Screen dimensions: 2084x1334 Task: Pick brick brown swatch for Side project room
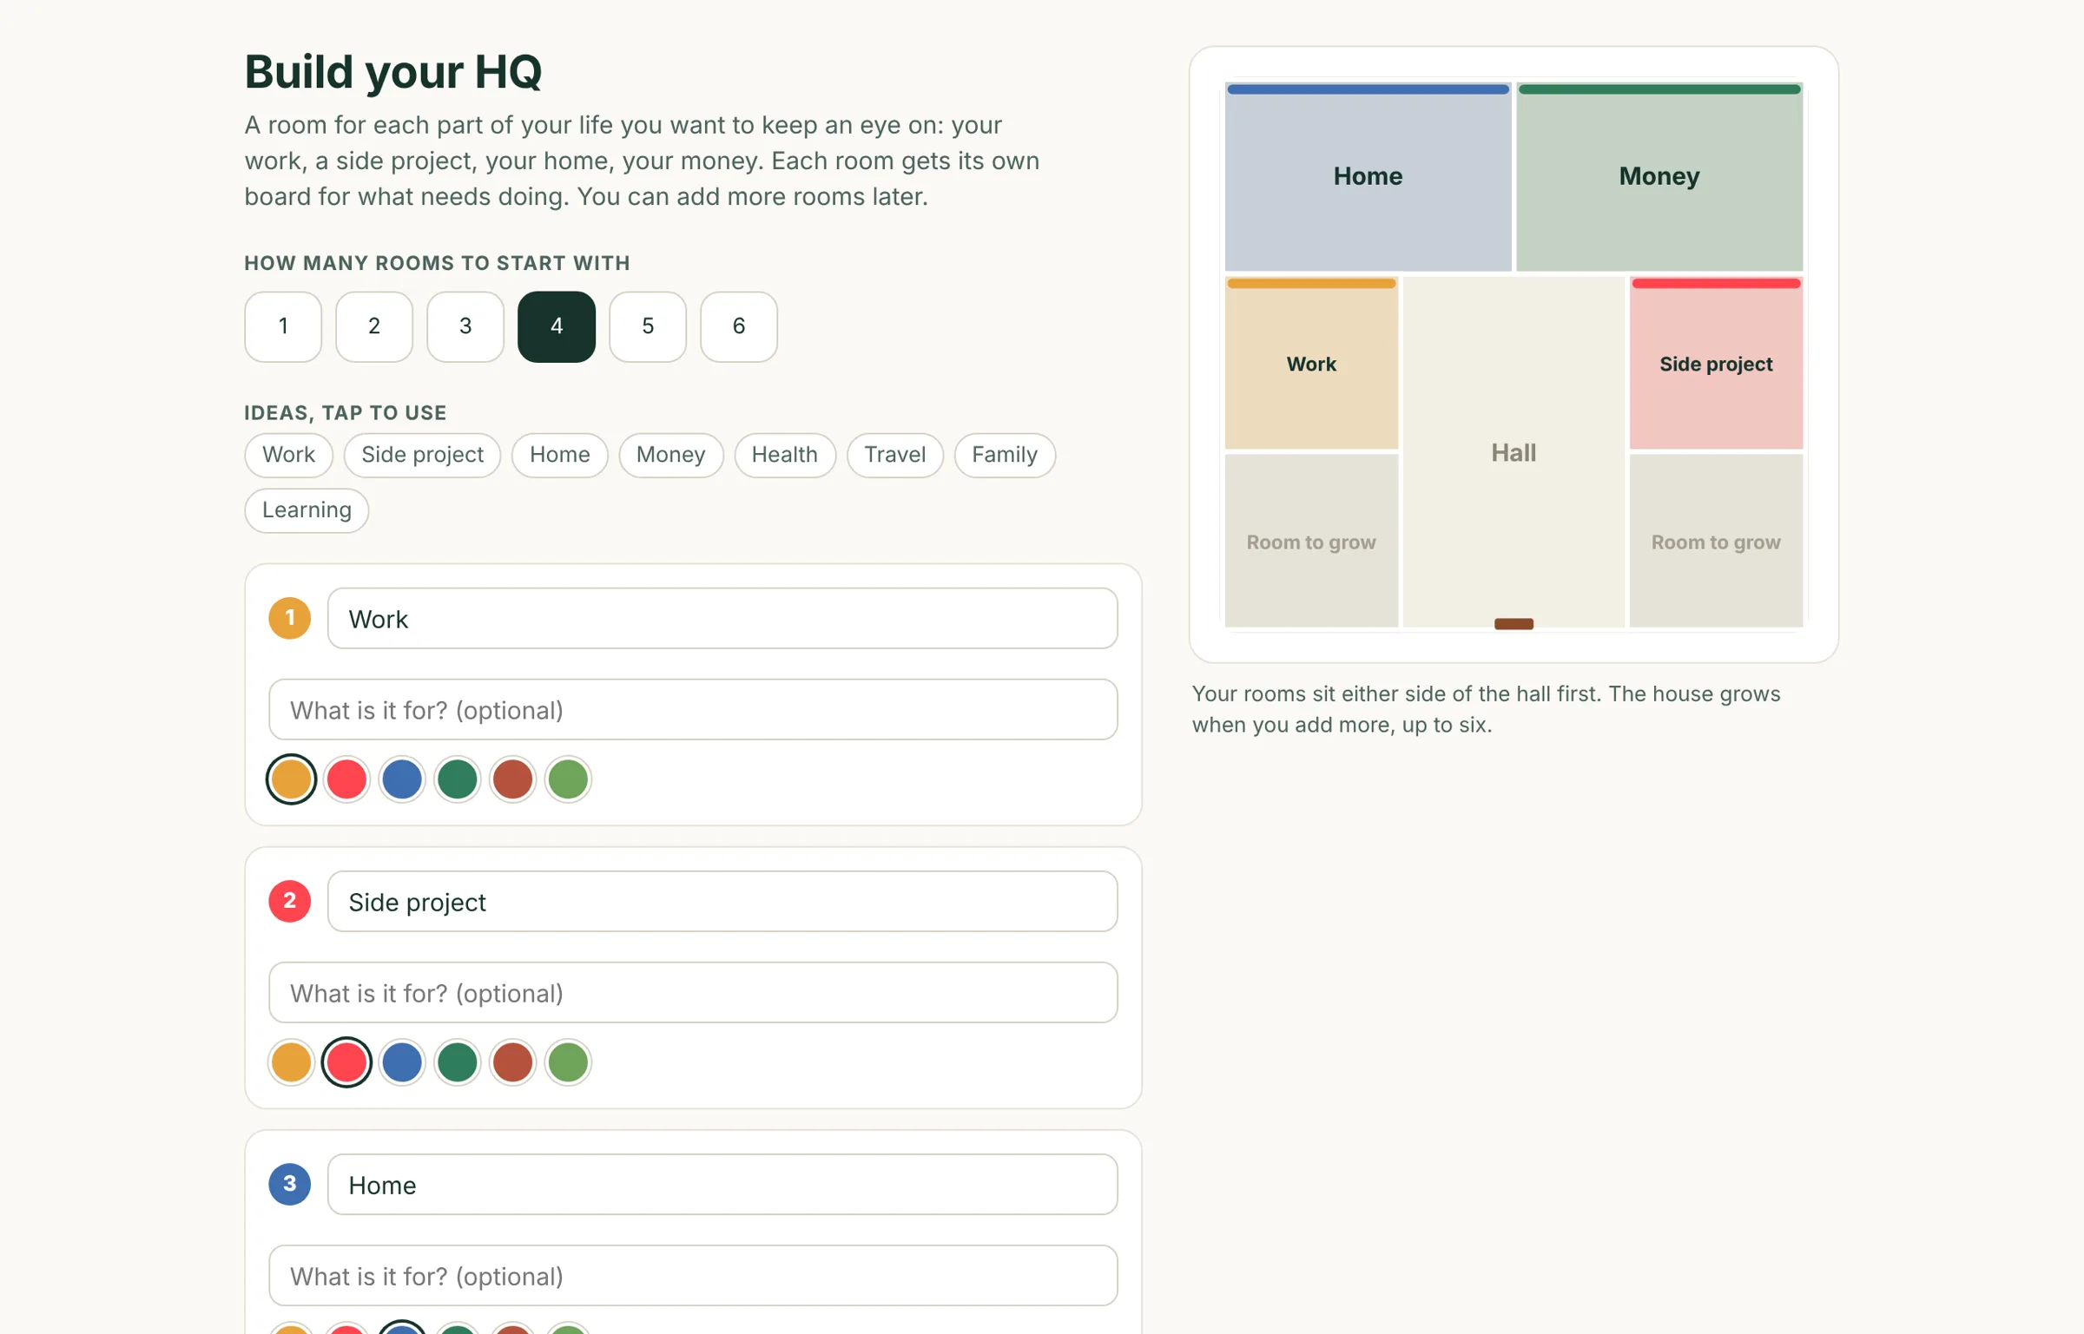tap(513, 1062)
